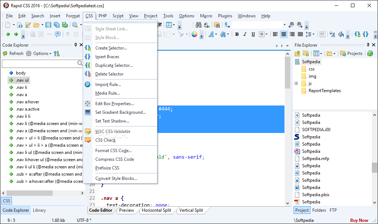This screenshot has height=224, width=378.
Task: Click the text color palette icon
Action: tap(333, 34)
